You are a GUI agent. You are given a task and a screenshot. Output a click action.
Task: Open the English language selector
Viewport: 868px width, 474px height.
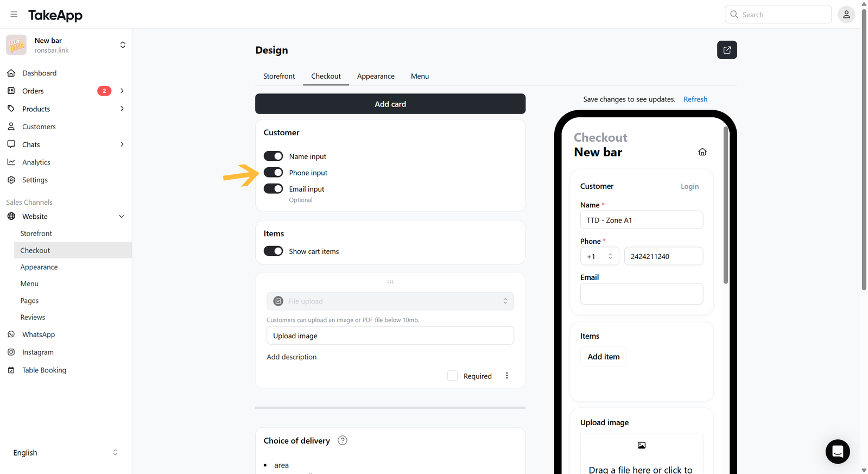(x=65, y=453)
